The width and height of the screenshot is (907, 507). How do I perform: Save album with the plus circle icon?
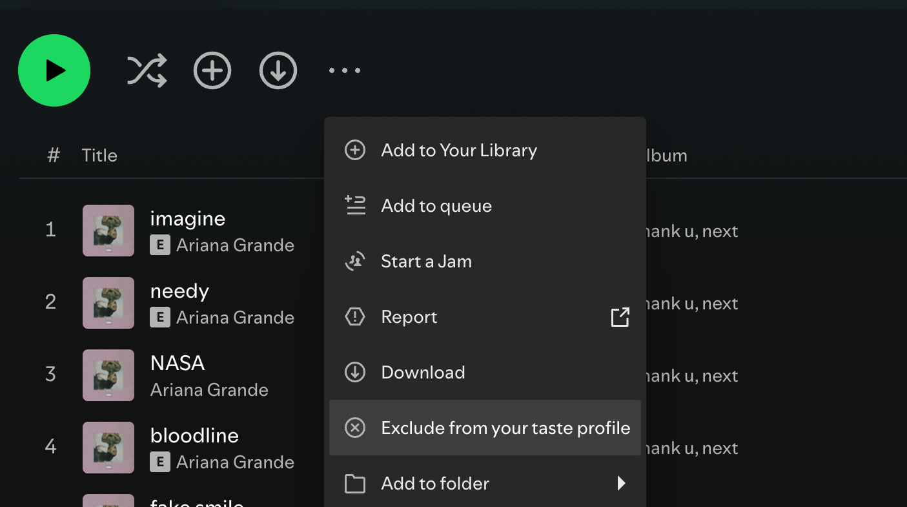click(x=212, y=70)
